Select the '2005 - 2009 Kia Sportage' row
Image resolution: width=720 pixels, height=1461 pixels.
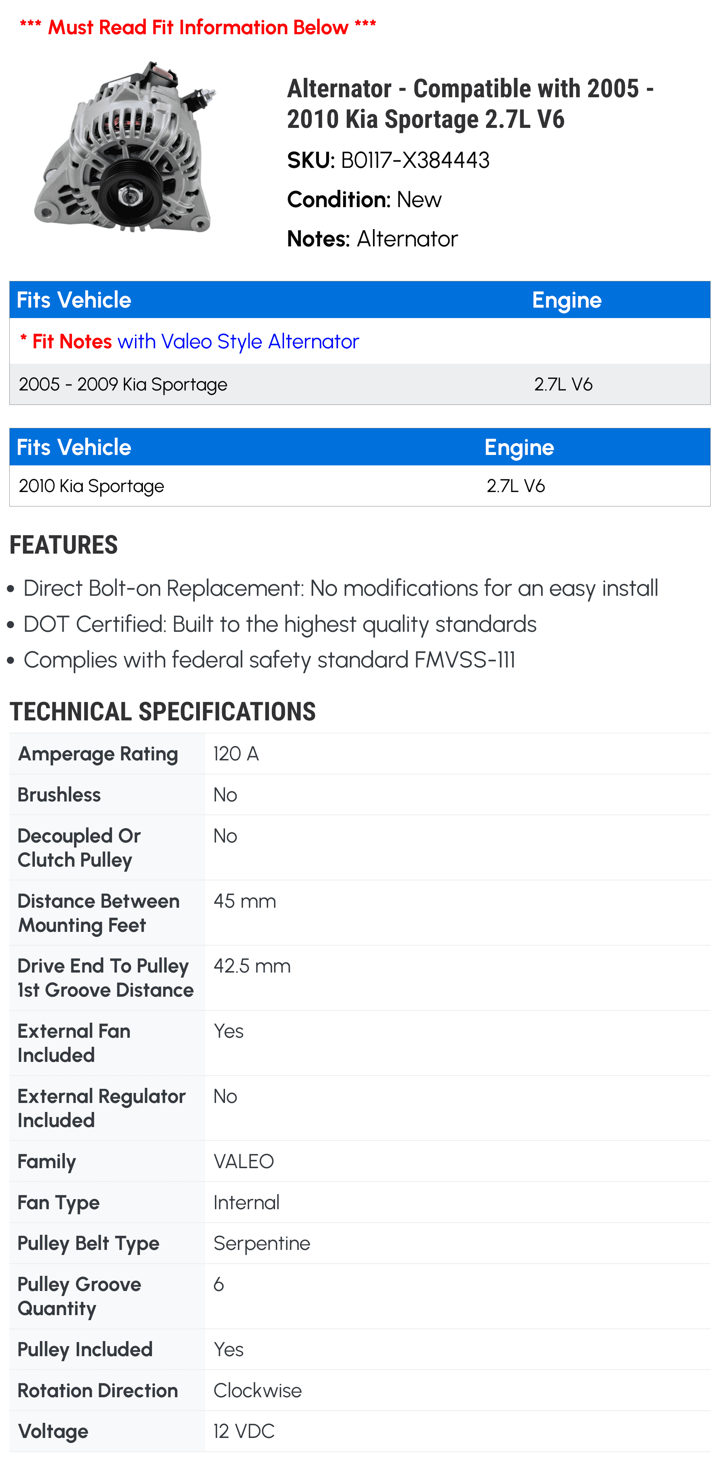point(123,385)
